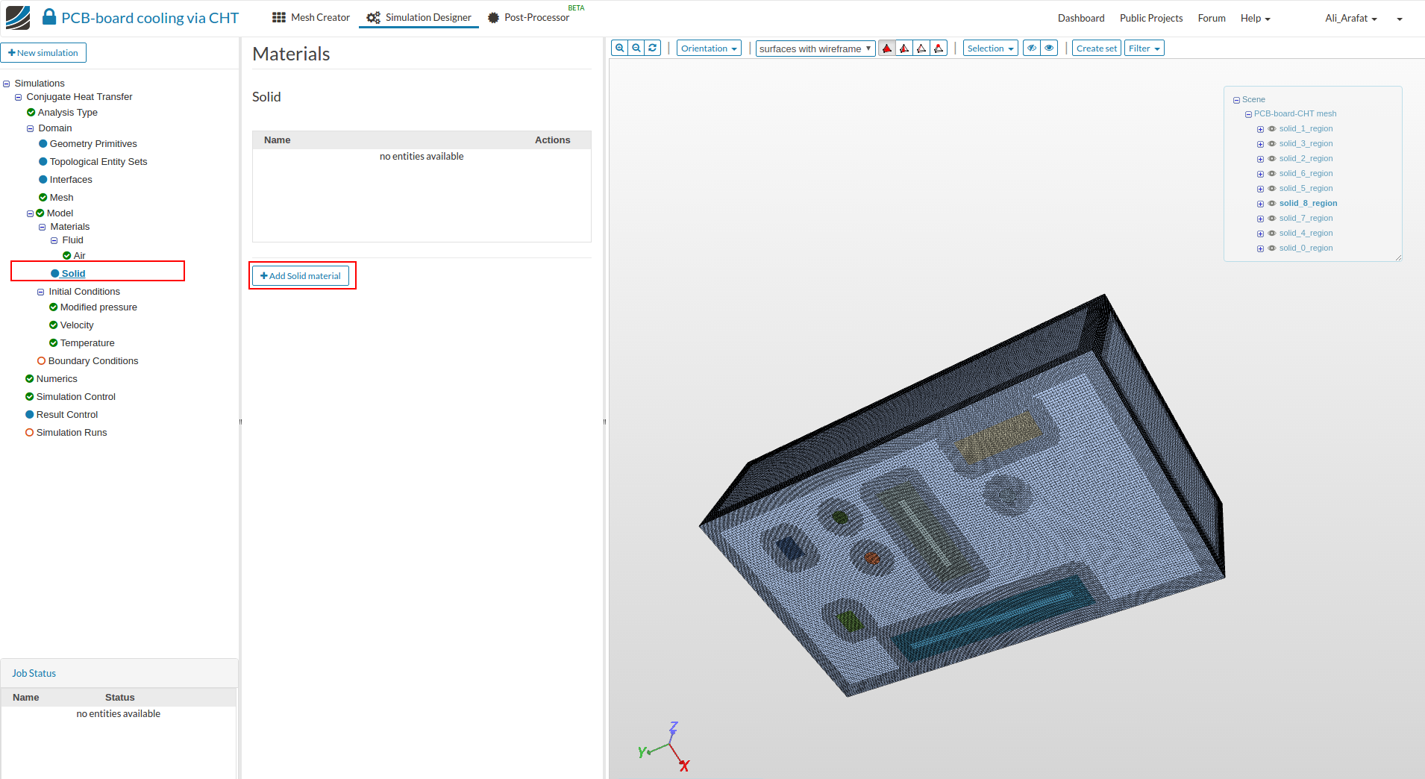Open the Public Projects link
Screen dimensions: 1425x779
1150,19
